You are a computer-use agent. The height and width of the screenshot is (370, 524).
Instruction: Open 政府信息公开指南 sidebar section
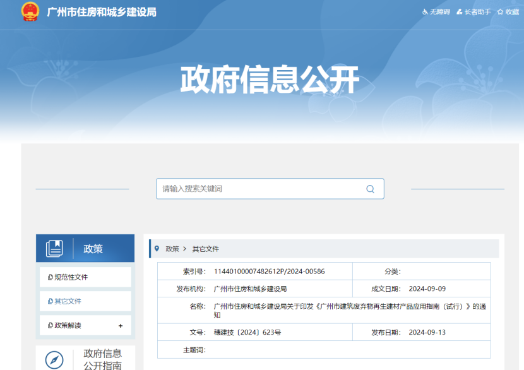click(85, 358)
